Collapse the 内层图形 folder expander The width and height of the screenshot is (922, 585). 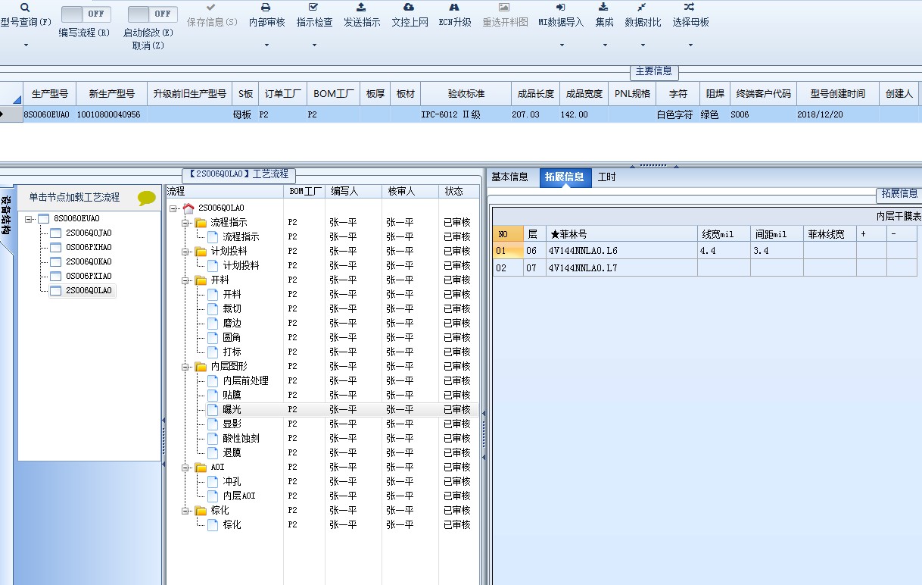point(186,366)
